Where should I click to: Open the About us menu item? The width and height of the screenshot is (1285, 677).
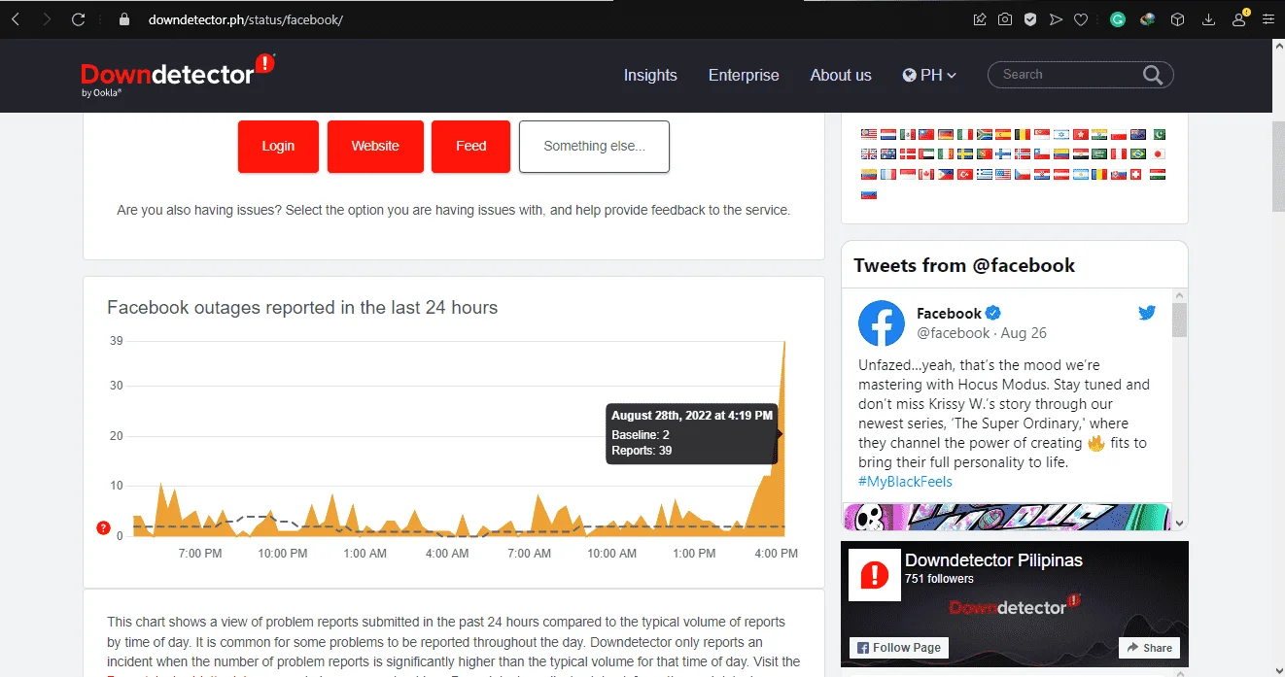[841, 75]
